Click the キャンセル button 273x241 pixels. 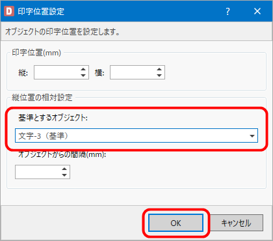click(x=237, y=223)
